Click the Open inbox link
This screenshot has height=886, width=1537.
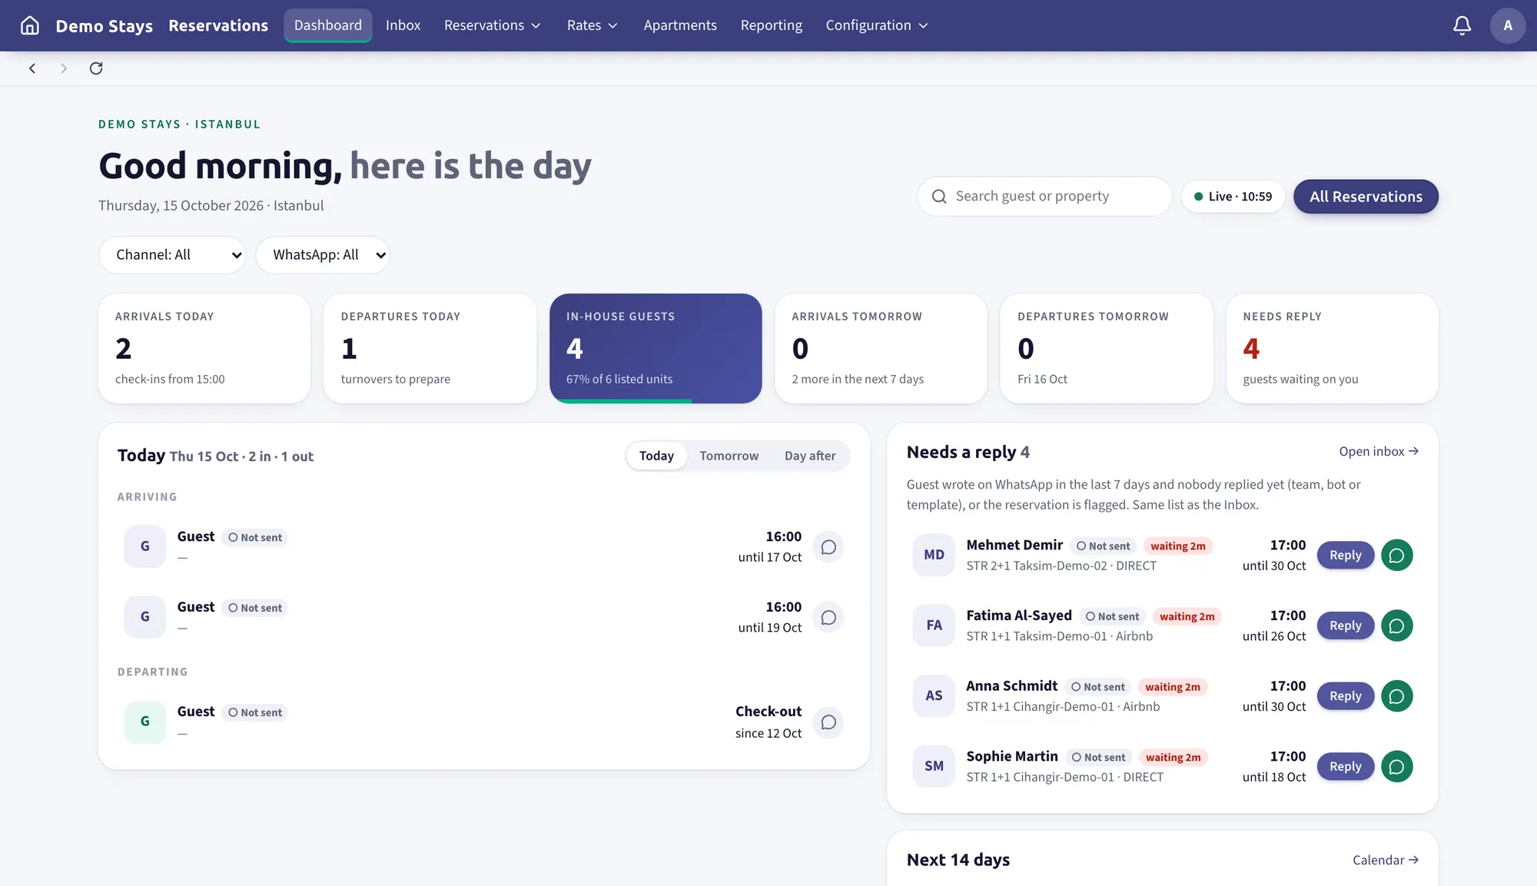1379,452
